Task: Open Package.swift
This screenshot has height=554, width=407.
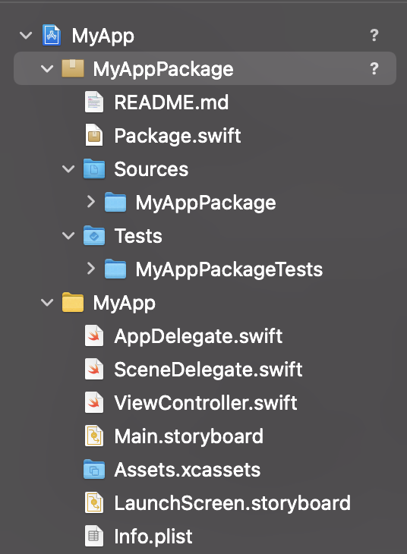Action: pos(178,136)
